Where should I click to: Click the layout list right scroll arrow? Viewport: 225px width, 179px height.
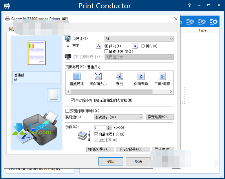pos(171,92)
